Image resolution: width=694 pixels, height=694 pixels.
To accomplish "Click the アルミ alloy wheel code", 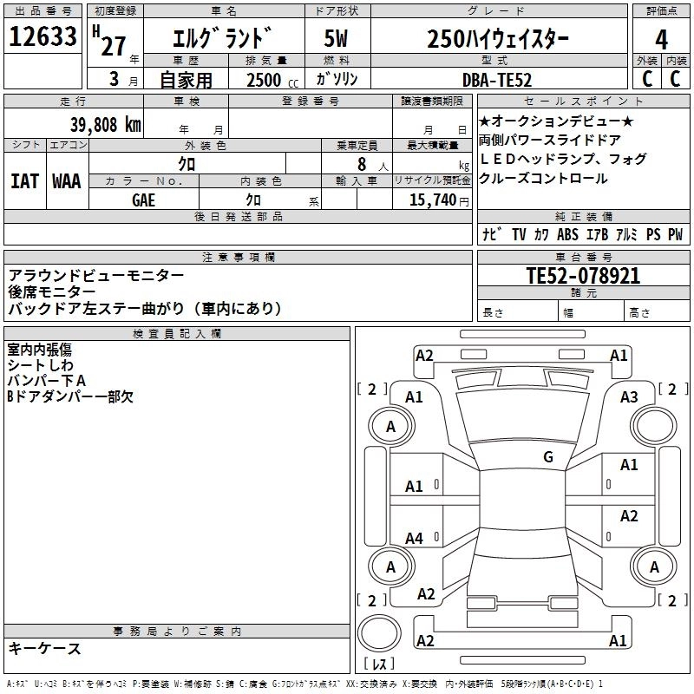I will point(626,234).
